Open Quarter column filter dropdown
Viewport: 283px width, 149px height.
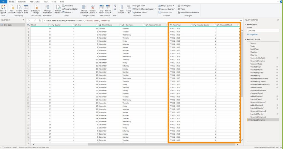[73, 25]
